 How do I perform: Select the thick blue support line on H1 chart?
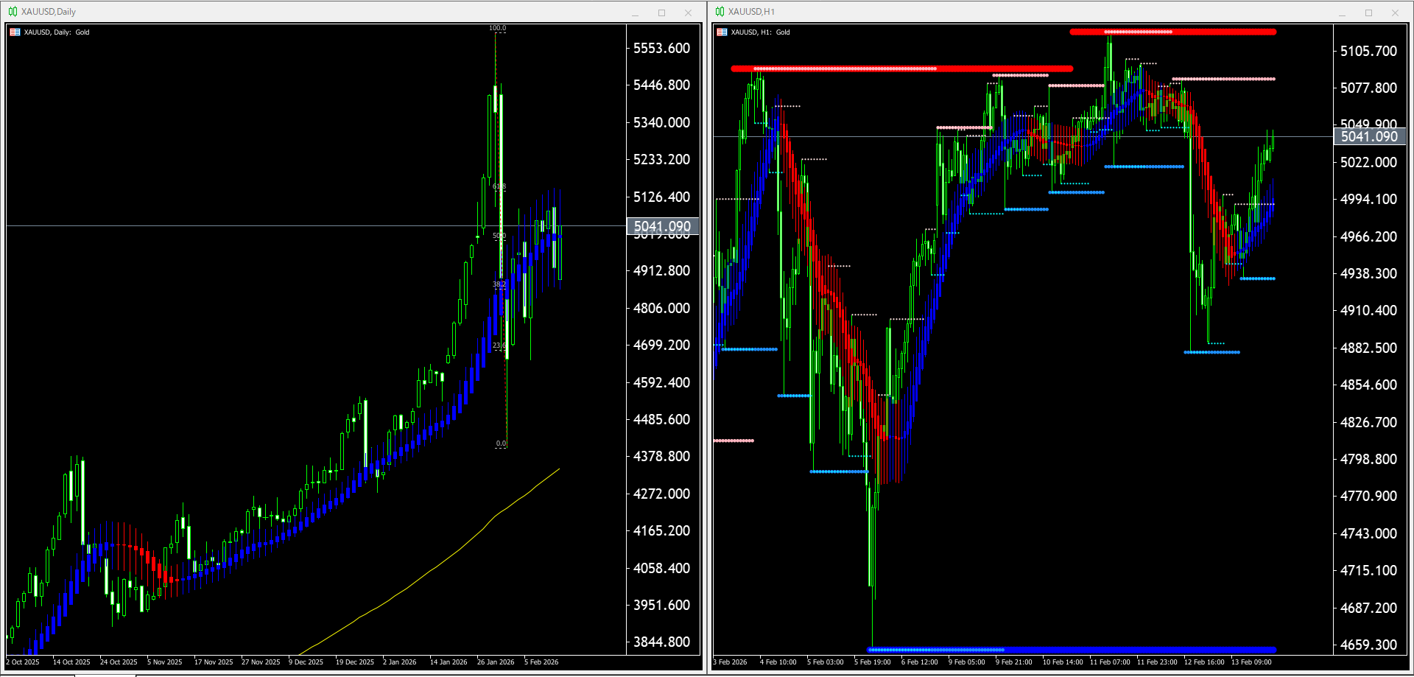point(1072,650)
